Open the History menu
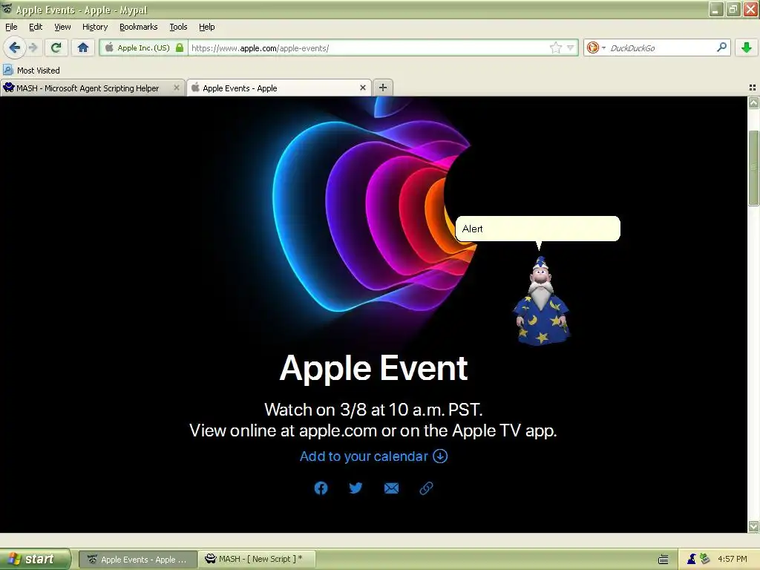This screenshot has width=760, height=570. [94, 27]
